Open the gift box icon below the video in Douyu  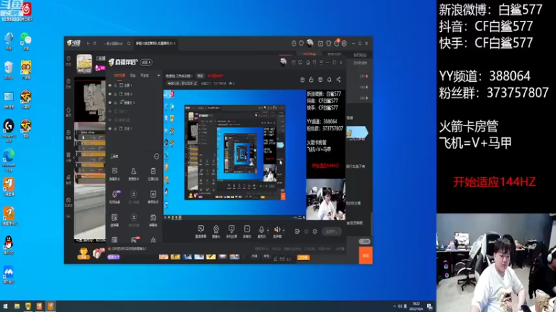click(x=98, y=253)
